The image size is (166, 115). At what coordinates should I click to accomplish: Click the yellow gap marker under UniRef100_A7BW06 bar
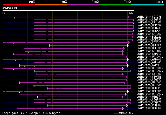[x=16, y=61]
